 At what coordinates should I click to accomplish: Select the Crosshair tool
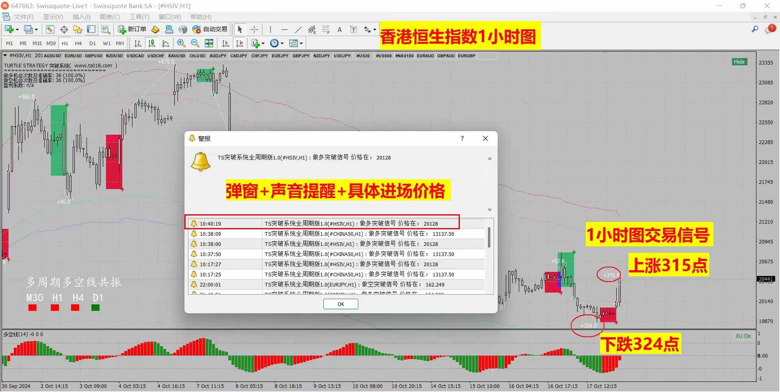[x=254, y=29]
